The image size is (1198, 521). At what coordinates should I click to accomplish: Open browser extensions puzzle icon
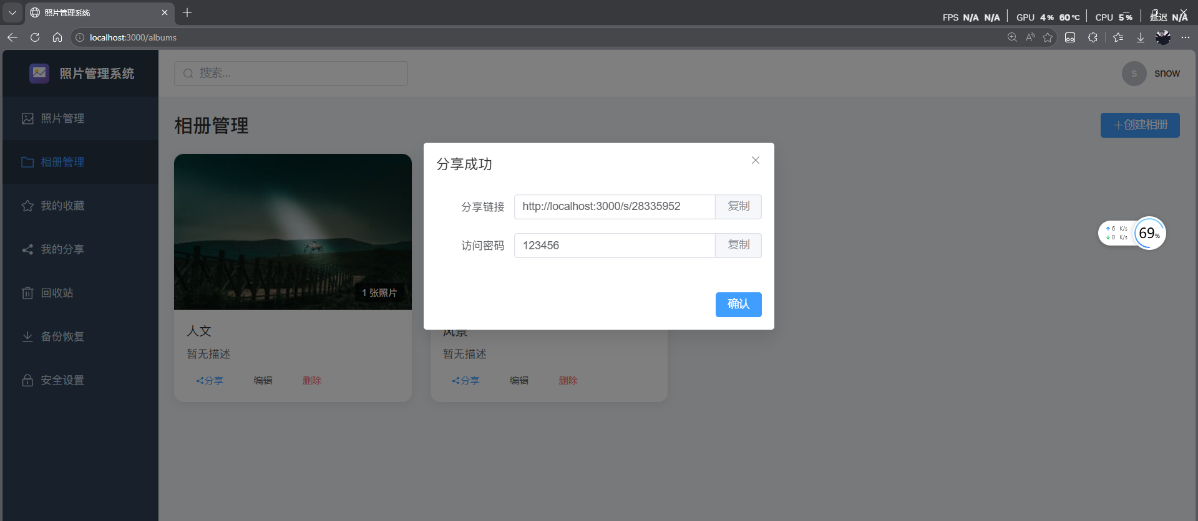point(1093,37)
